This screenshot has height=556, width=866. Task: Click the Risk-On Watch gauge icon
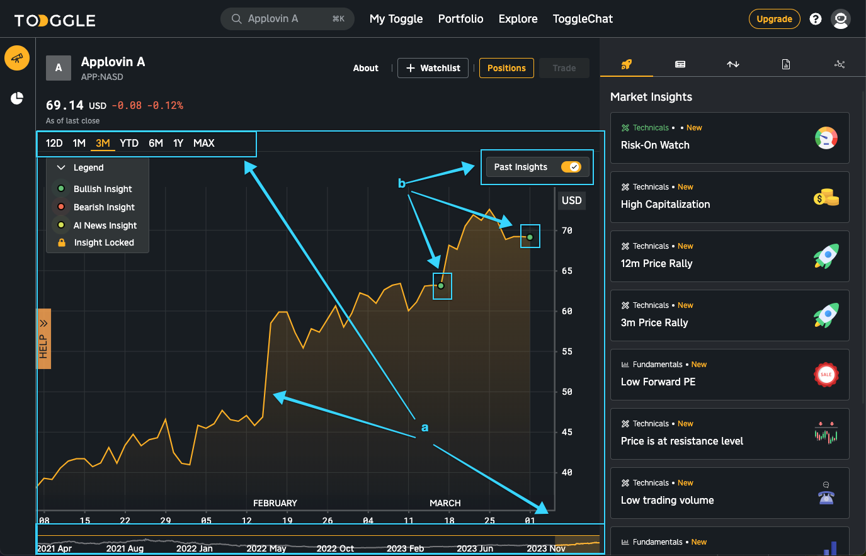[x=826, y=138]
